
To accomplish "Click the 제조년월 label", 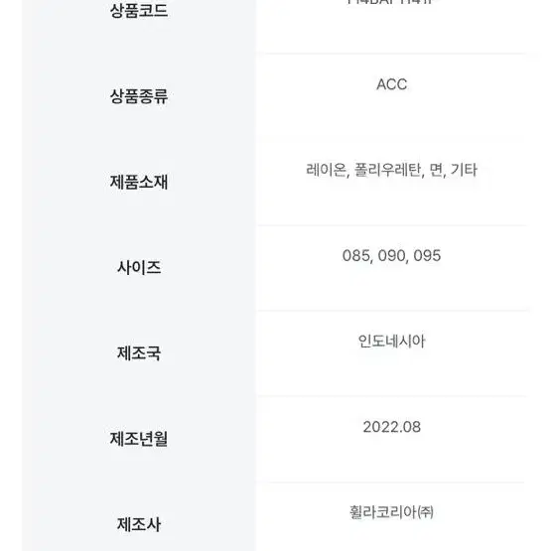I will [x=139, y=439].
